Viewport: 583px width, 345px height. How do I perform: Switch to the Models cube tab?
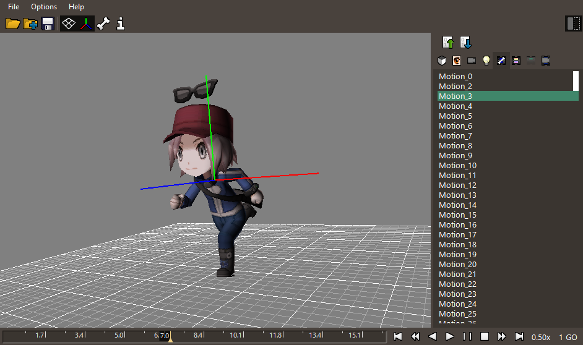tap(442, 61)
